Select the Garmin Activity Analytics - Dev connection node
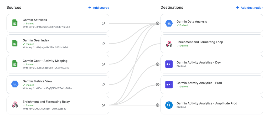Image resolution: width=269 pixels, height=122 pixels. (157, 64)
